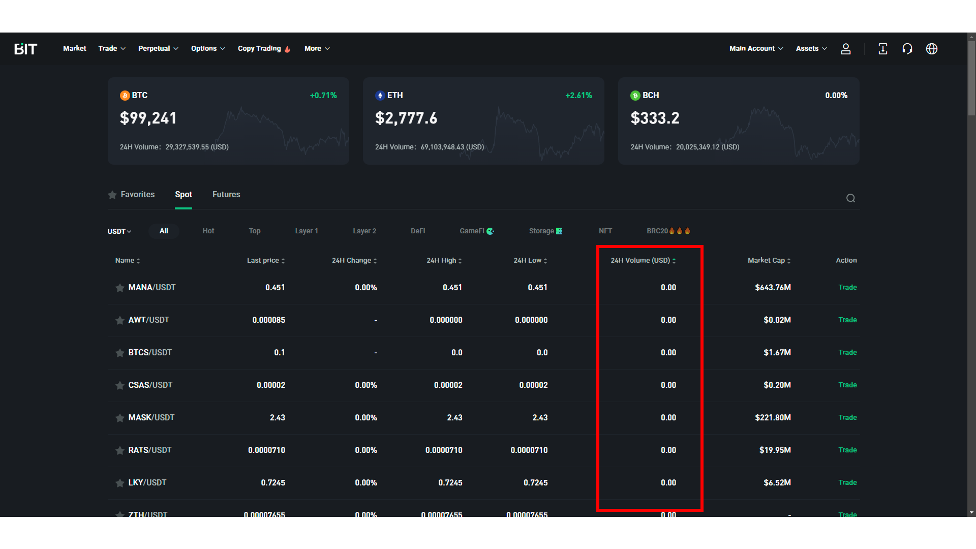Filter by Layer 1 category
The height and width of the screenshot is (549, 976).
[307, 231]
